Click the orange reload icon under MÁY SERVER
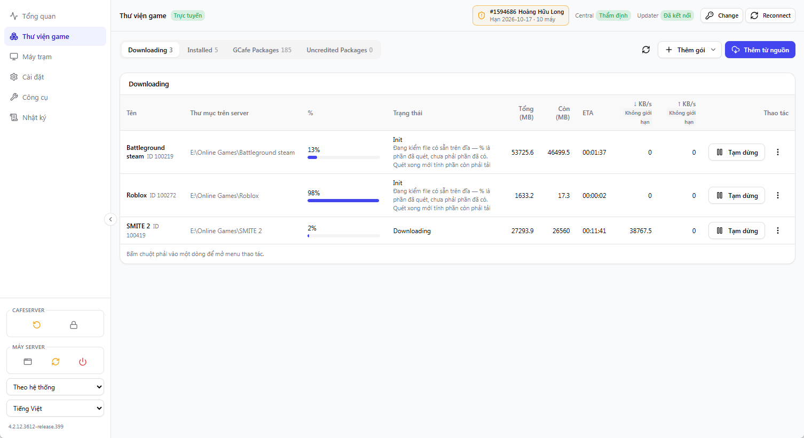Screen dimensions: 804x438 point(56,362)
